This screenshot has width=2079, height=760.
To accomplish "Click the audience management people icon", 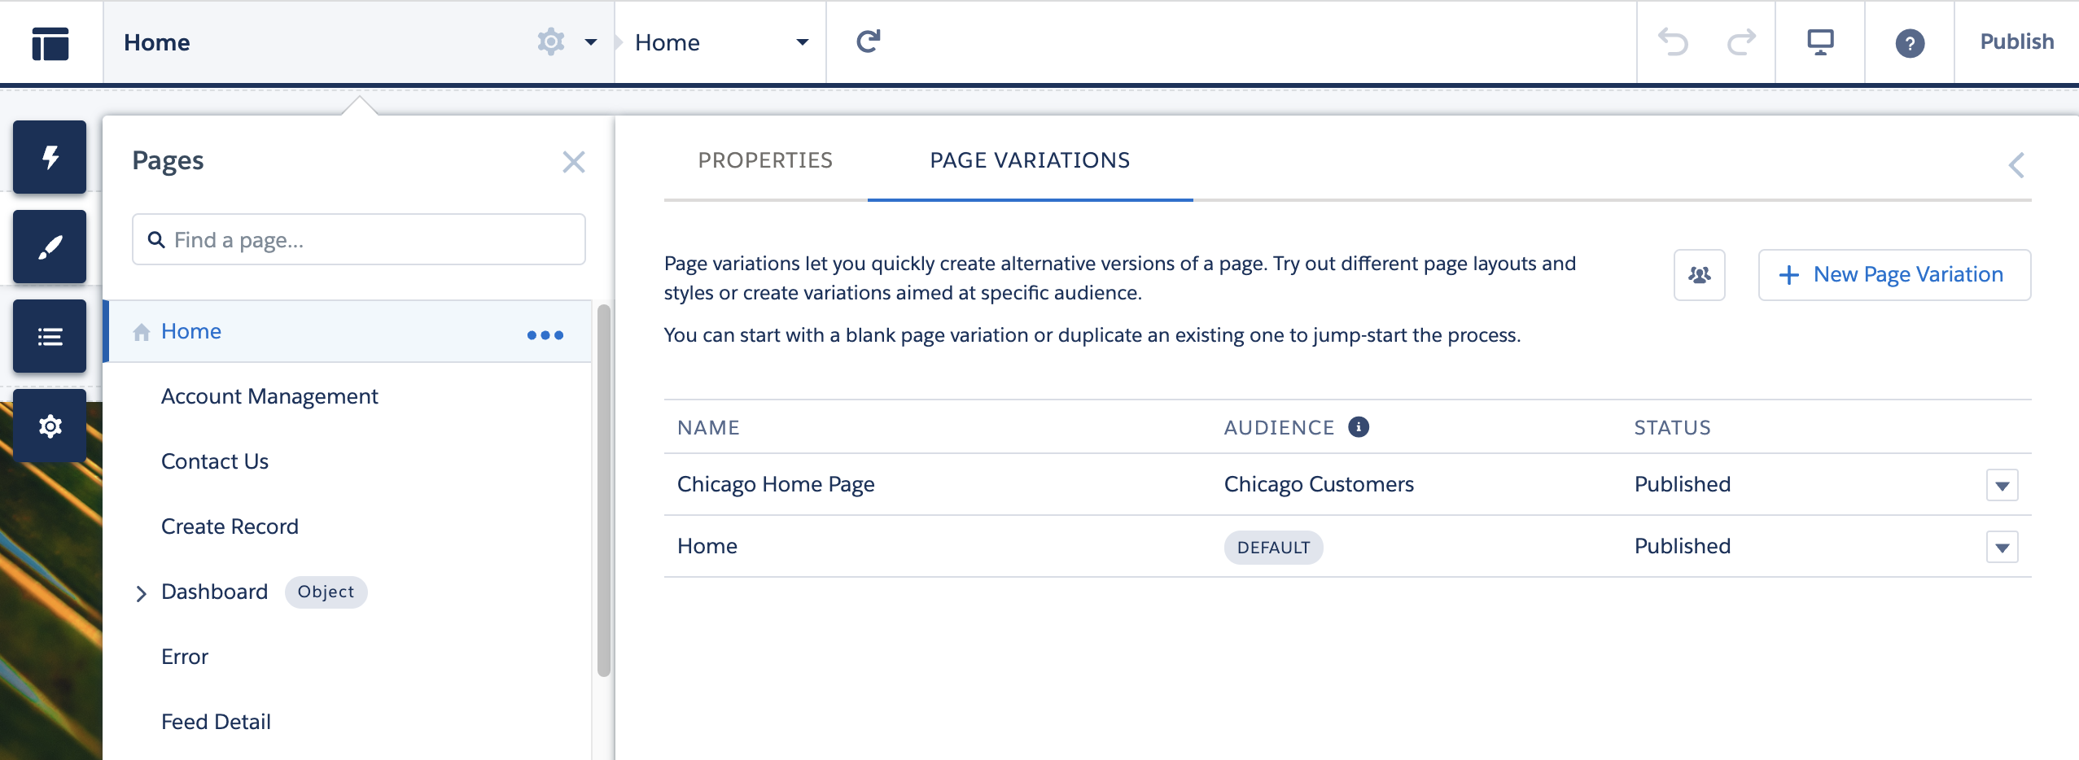I will [1699, 275].
